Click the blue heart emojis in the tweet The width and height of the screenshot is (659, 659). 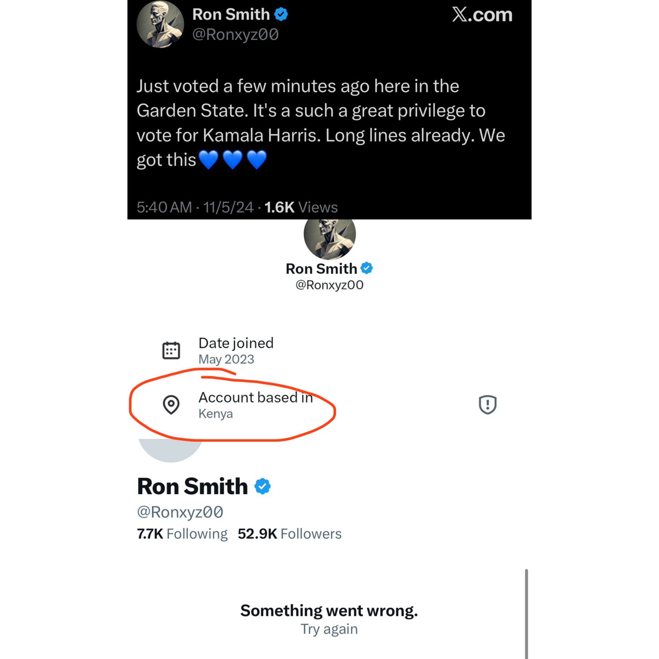coord(232,160)
